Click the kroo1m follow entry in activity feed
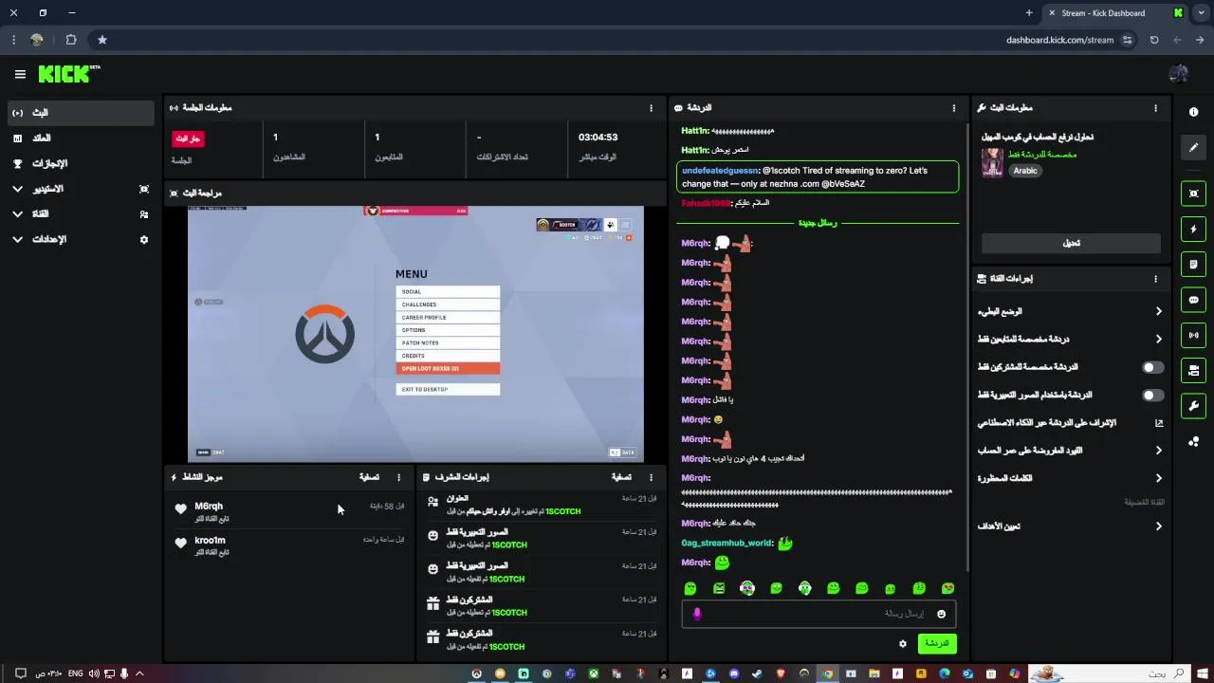 click(x=289, y=545)
